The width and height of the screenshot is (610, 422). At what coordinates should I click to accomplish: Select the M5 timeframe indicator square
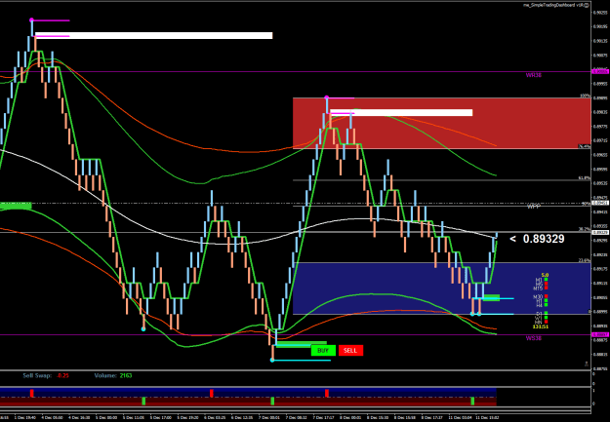tap(547, 284)
